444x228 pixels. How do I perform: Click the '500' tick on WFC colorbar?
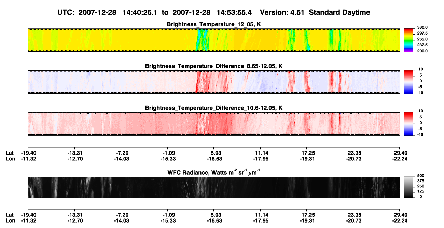coord(420,175)
